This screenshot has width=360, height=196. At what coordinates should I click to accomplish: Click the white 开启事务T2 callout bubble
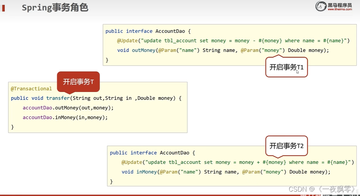(286, 146)
